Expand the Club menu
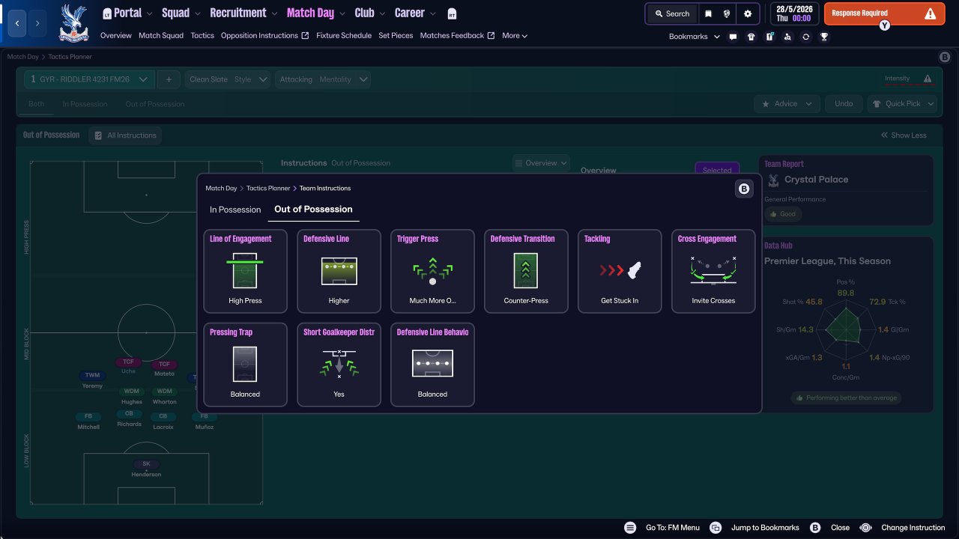 [x=370, y=13]
